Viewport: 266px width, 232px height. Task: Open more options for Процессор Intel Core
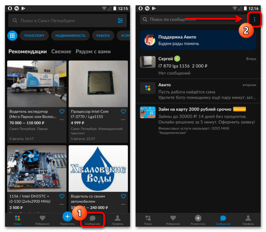[x=123, y=119]
